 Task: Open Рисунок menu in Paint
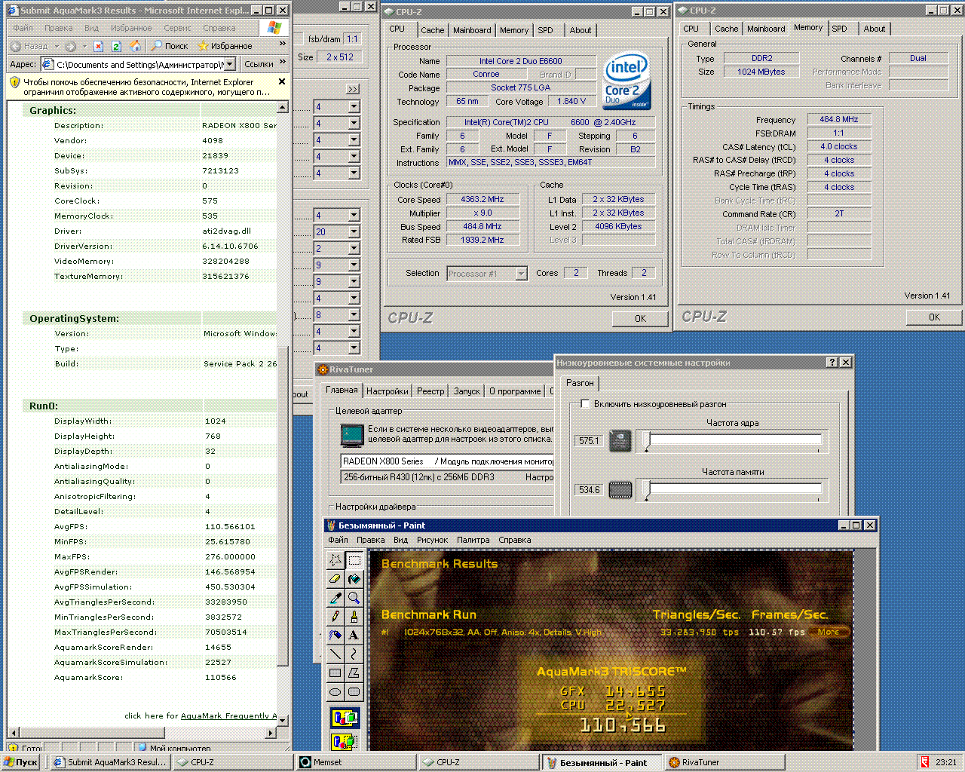432,540
